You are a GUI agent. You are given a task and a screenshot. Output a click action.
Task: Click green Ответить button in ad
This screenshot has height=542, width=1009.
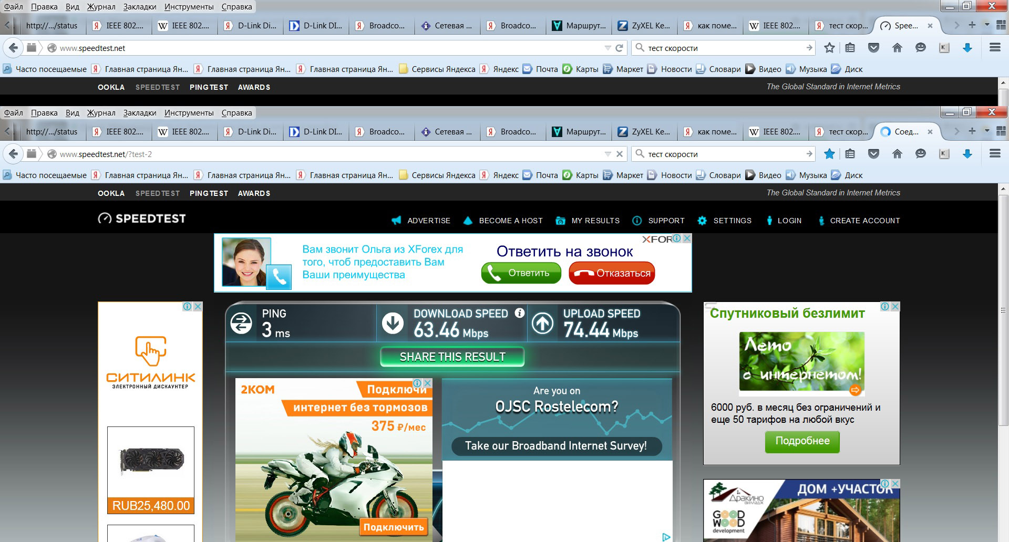coord(521,273)
